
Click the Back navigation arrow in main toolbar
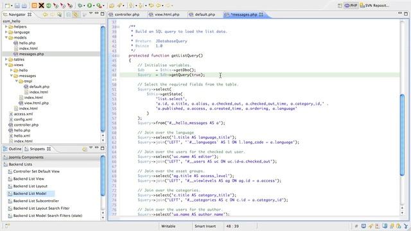(x=159, y=6)
